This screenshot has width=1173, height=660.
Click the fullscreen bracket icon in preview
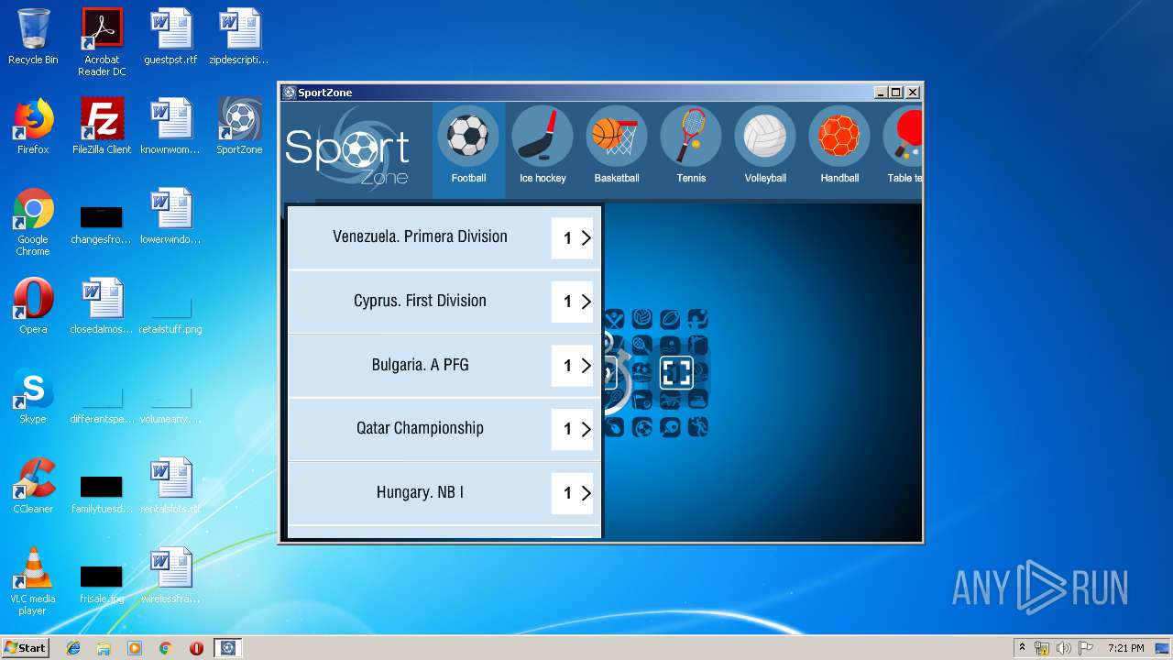tap(676, 373)
